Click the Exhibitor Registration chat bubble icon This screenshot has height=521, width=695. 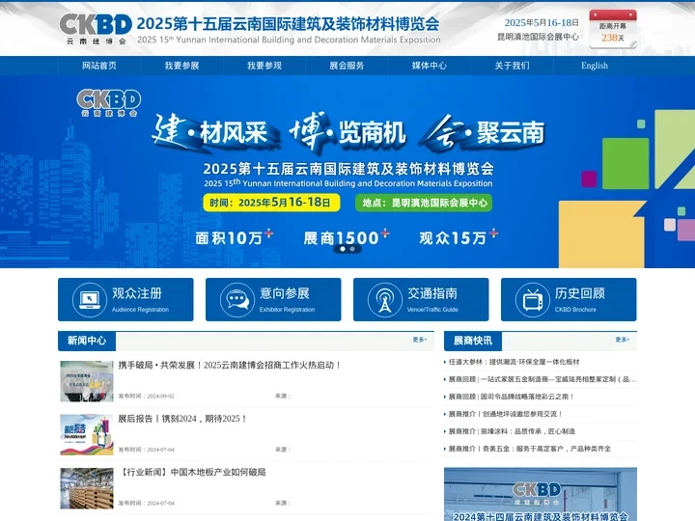pyautogui.click(x=237, y=300)
